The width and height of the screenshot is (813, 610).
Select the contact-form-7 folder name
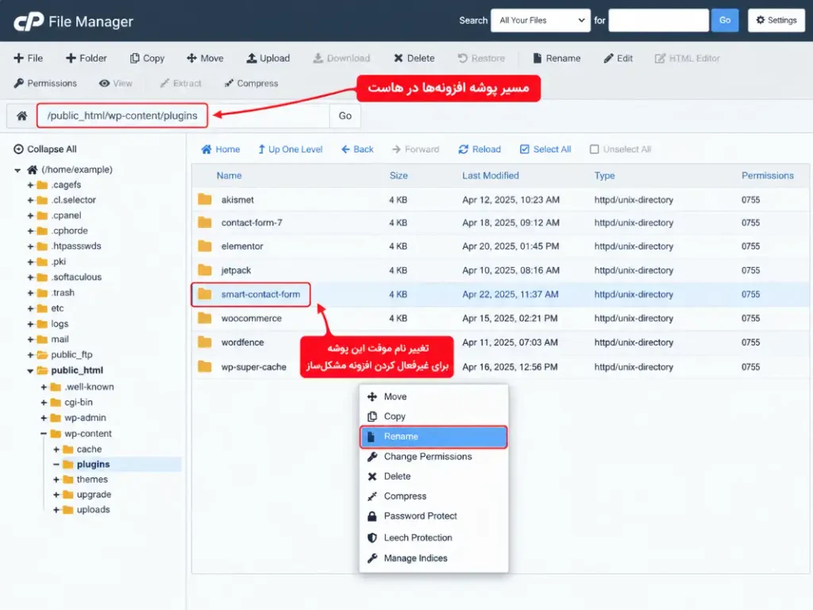click(252, 222)
